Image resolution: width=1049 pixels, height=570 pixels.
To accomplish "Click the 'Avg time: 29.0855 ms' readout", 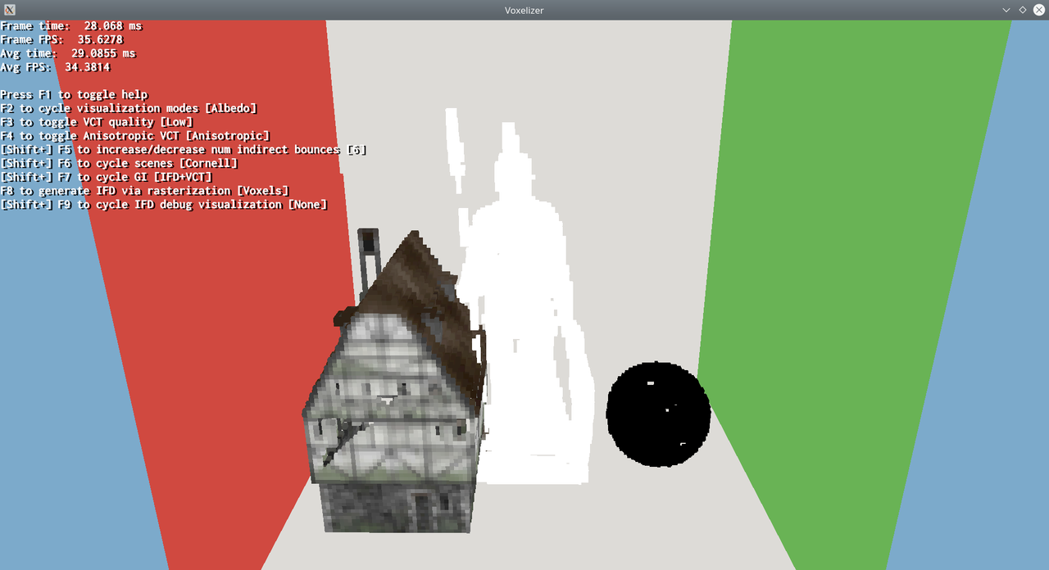I will coord(68,53).
